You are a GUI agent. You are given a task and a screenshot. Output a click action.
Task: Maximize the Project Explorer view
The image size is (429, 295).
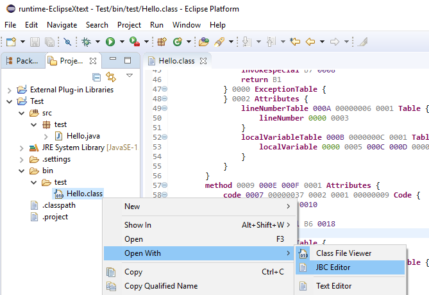[128, 60]
